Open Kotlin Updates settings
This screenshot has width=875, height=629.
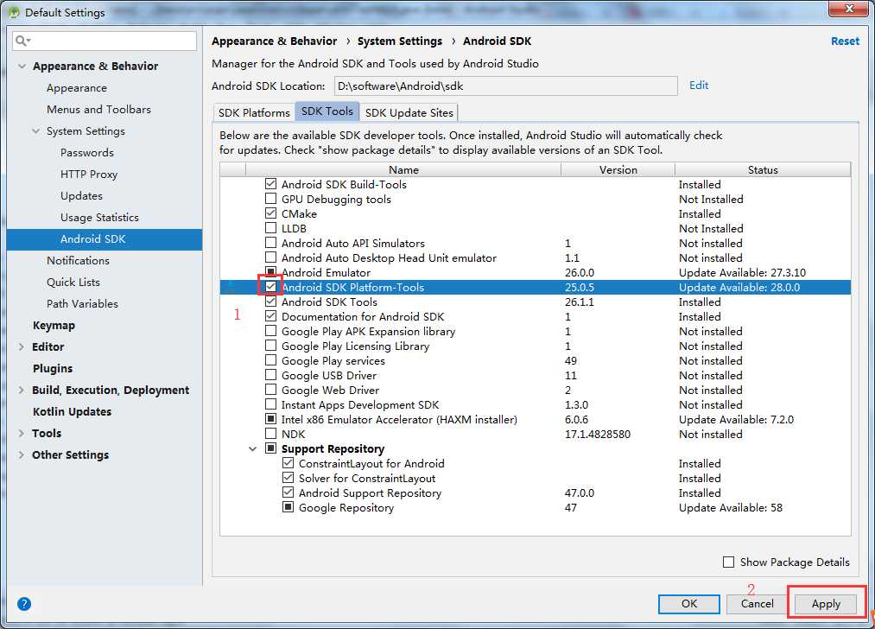click(x=72, y=412)
